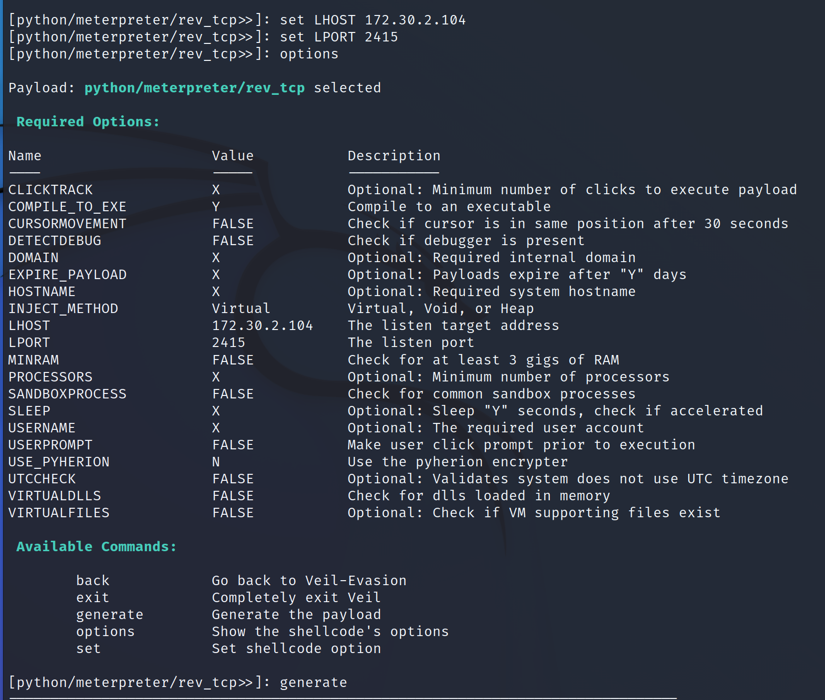The width and height of the screenshot is (825, 700).
Task: Select the 'set LHOST 172.30.2.104' command line
Action: click(x=373, y=20)
